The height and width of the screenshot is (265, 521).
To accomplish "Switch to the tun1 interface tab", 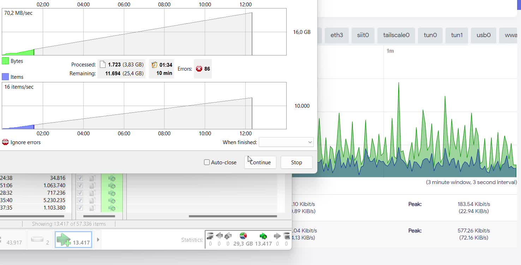I will tap(457, 35).
